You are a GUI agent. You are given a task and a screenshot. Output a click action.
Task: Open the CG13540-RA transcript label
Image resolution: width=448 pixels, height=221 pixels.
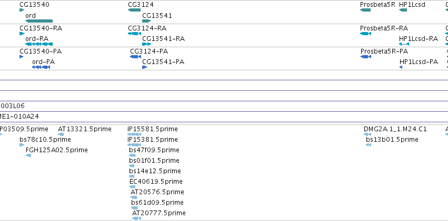coord(41,28)
